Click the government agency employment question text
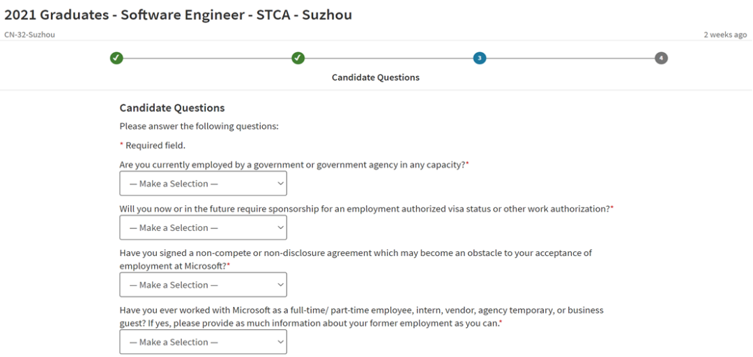 point(293,165)
